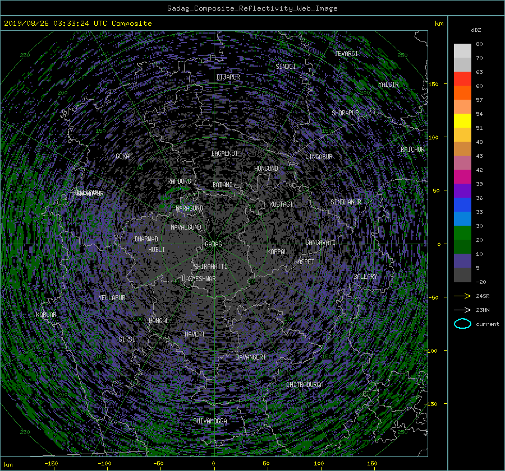This screenshot has height=471, width=505.
Task: Click the NAVALGUND city label
Action: coord(186,227)
